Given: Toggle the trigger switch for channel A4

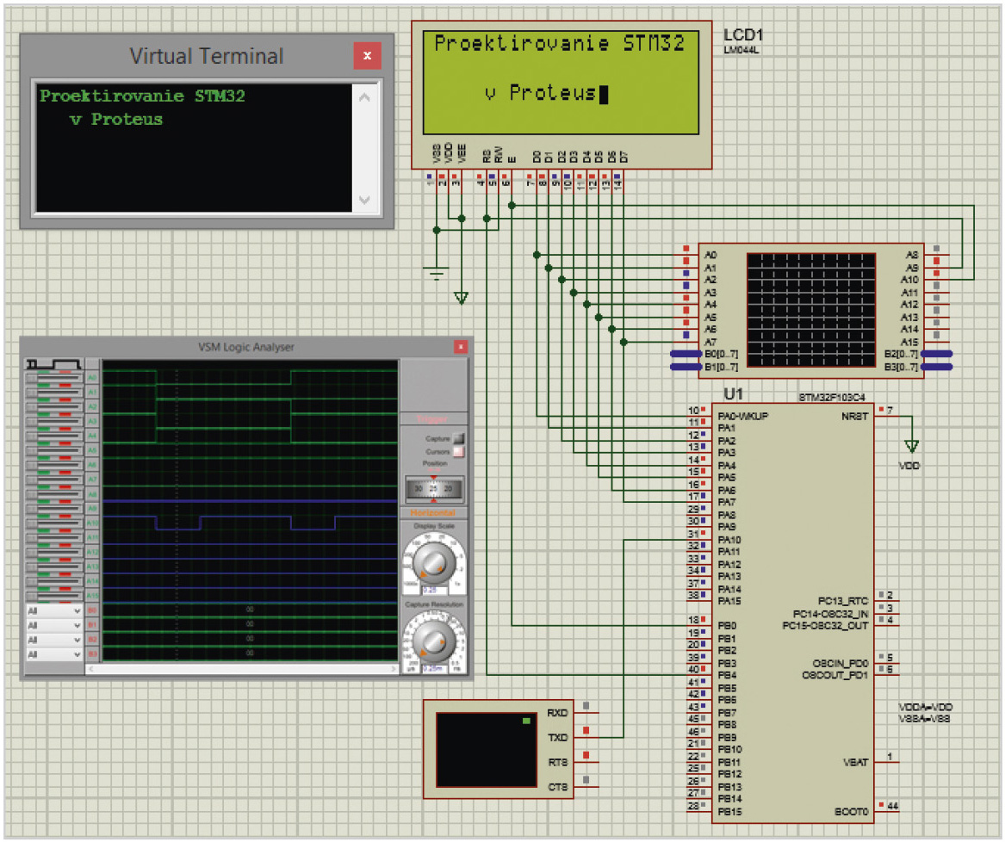Looking at the screenshot, I should (54, 436).
